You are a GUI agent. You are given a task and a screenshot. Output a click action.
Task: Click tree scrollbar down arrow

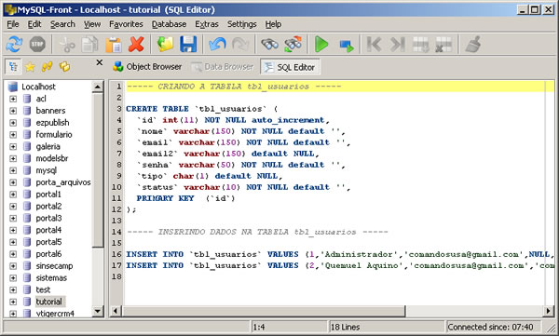(x=97, y=311)
